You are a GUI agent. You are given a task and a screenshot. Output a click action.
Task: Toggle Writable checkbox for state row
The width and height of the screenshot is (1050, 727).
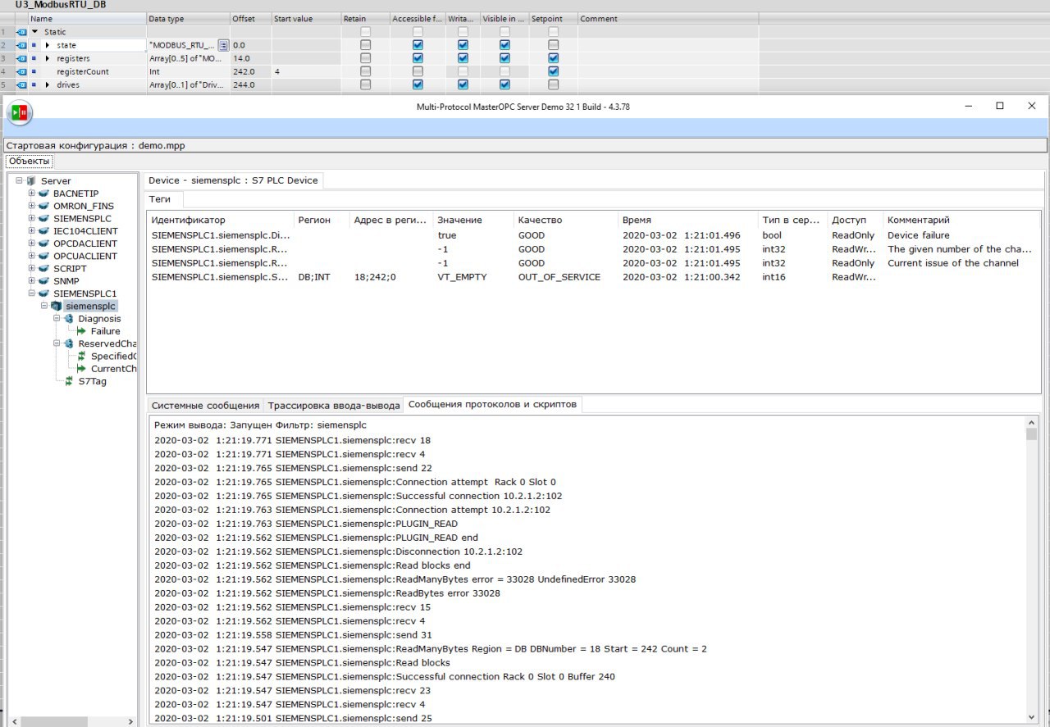463,45
